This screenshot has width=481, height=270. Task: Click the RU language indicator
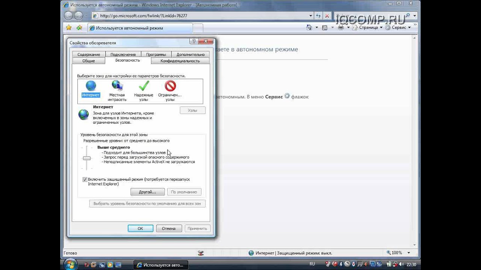point(312,264)
